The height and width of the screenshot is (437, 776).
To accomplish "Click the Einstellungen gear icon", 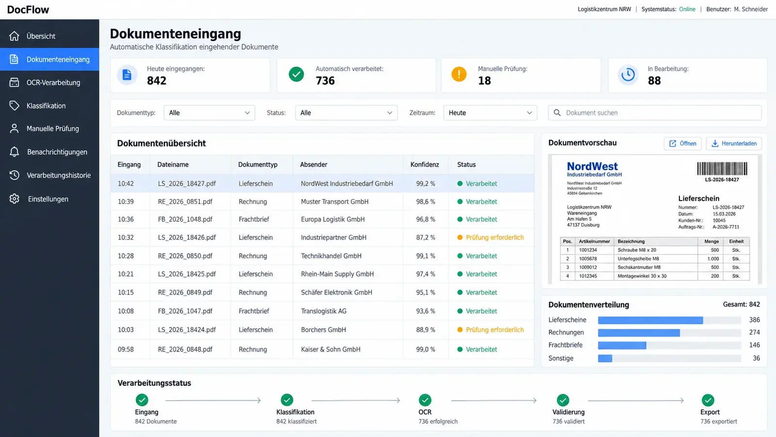I will (x=14, y=199).
